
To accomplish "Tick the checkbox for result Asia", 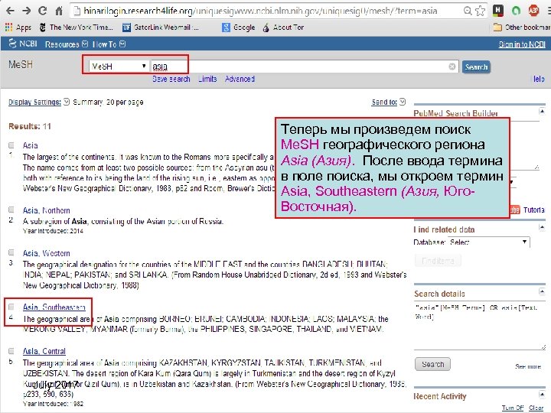I will [x=11, y=145].
